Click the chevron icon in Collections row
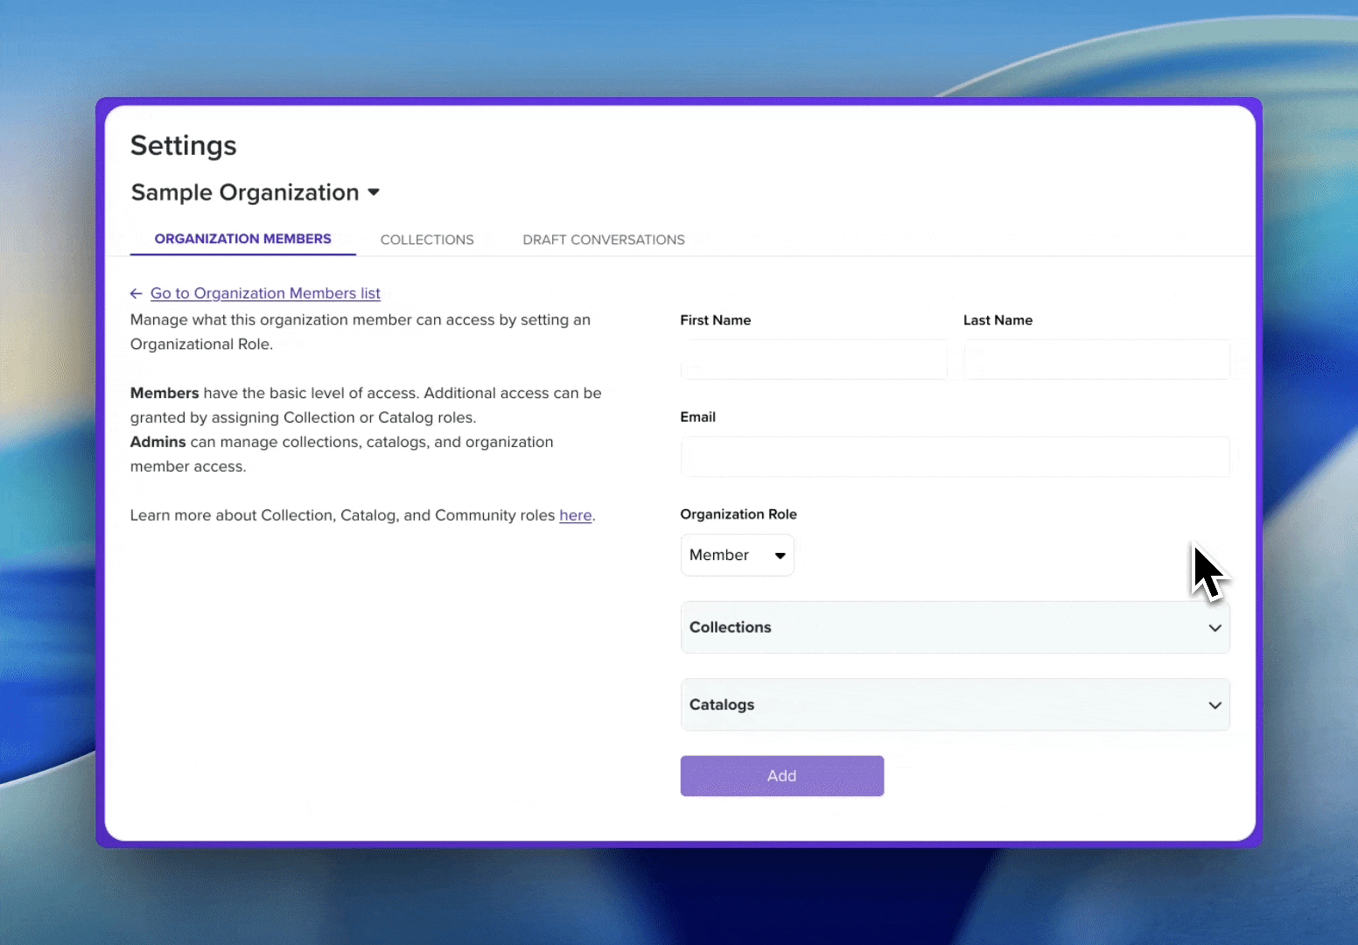Screen dimensions: 1358x945 (1214, 628)
